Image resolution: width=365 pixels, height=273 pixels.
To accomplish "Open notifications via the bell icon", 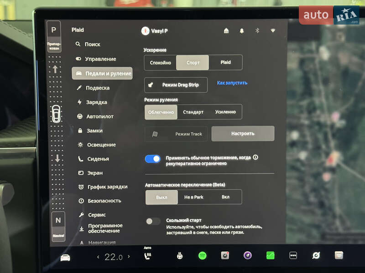I will 242,30.
